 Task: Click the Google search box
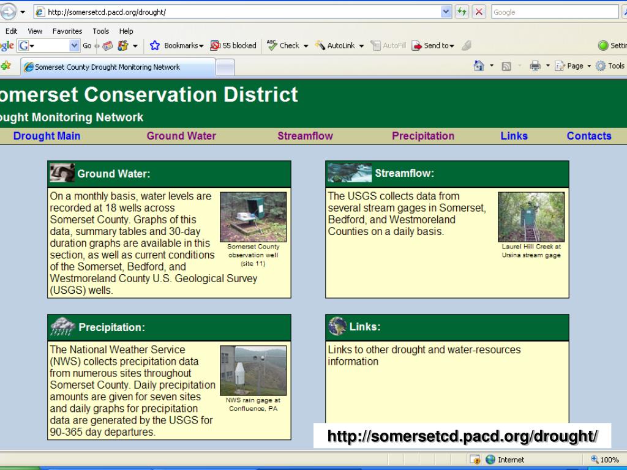(555, 12)
